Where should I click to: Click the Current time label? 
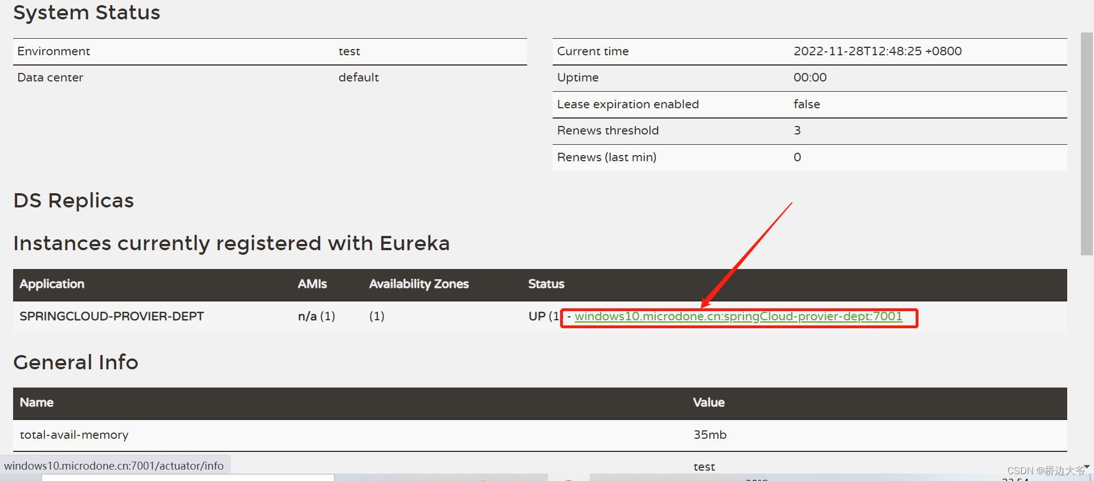tap(593, 51)
